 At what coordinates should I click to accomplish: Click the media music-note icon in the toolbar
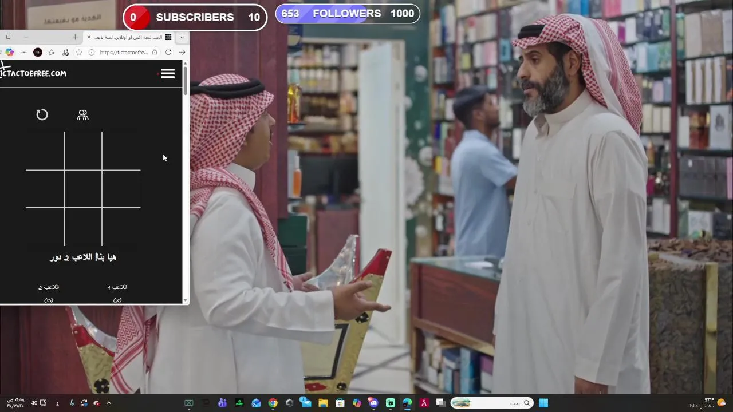[65, 52]
